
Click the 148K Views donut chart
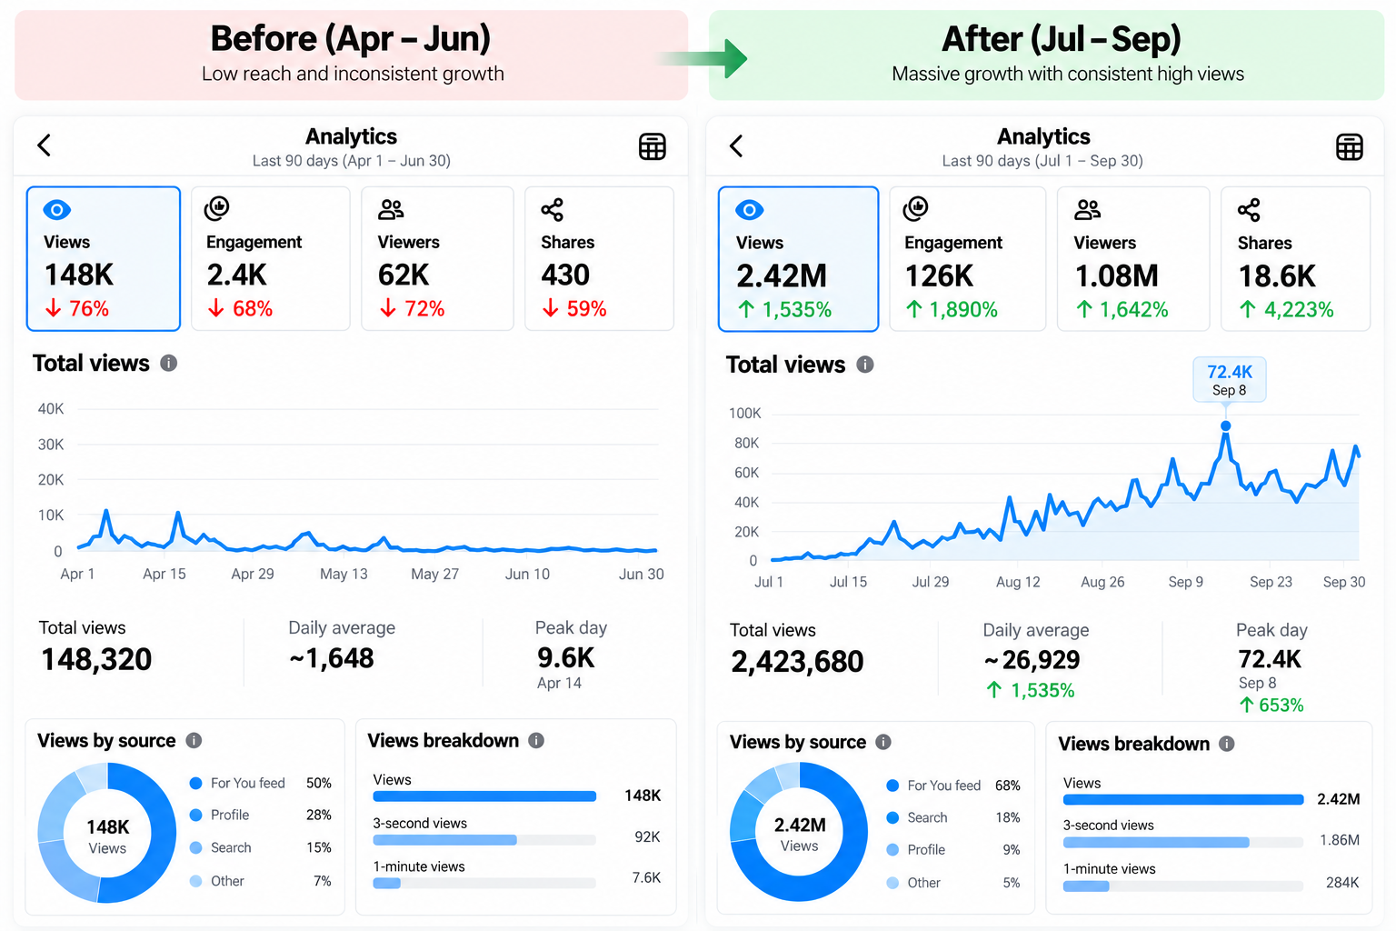coord(107,832)
